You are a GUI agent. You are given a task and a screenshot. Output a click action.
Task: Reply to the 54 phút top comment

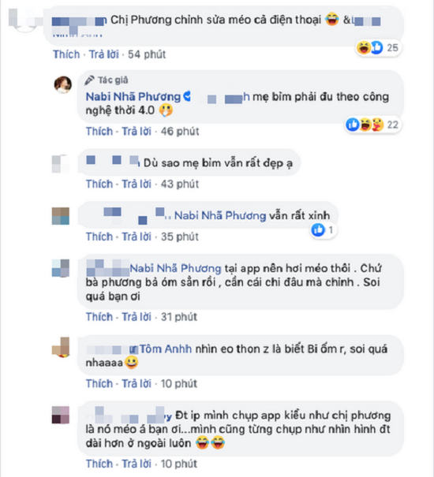[x=104, y=54]
